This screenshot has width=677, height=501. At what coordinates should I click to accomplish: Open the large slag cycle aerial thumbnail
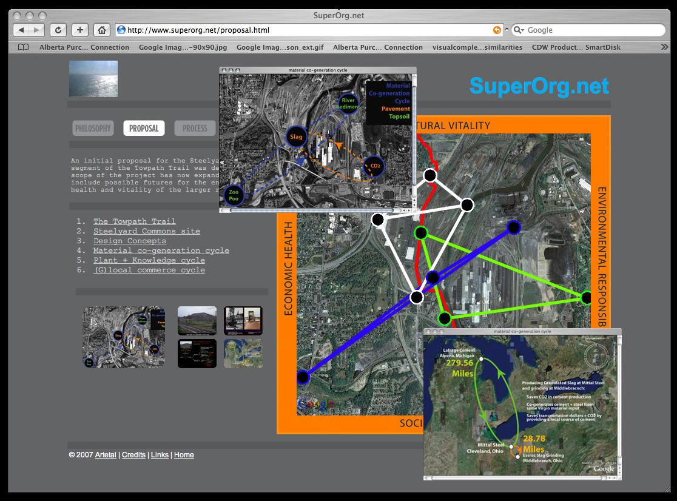tap(124, 337)
